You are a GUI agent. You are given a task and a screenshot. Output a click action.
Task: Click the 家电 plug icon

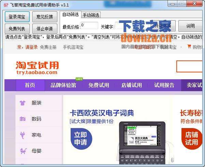[23, 135]
